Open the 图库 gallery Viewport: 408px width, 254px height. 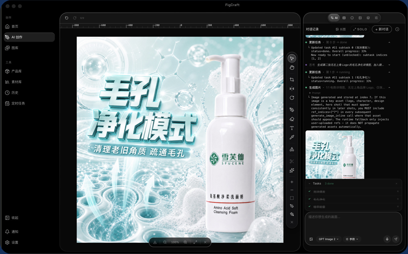[29, 48]
